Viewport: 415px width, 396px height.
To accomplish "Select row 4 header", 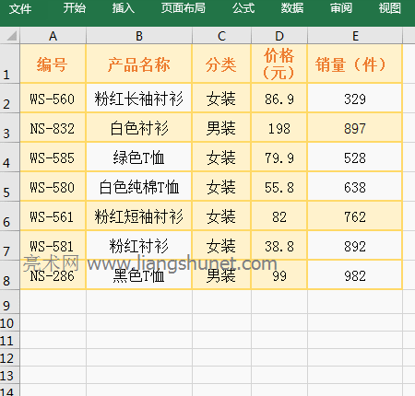I will [10, 157].
